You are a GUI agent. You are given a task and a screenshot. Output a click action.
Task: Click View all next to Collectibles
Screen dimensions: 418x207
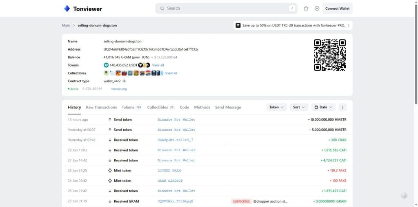[x=171, y=73]
